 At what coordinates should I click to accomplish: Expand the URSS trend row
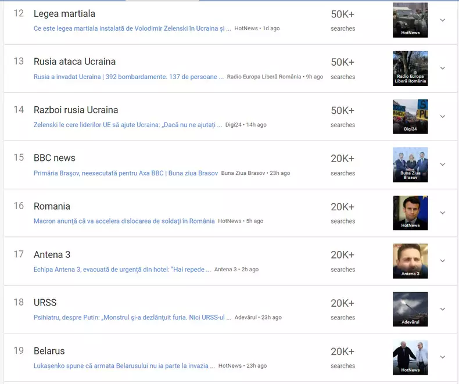(443, 309)
